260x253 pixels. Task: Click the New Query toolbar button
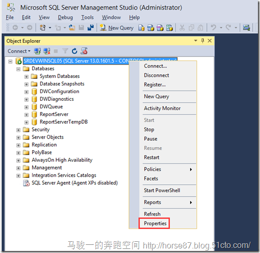click(x=117, y=27)
